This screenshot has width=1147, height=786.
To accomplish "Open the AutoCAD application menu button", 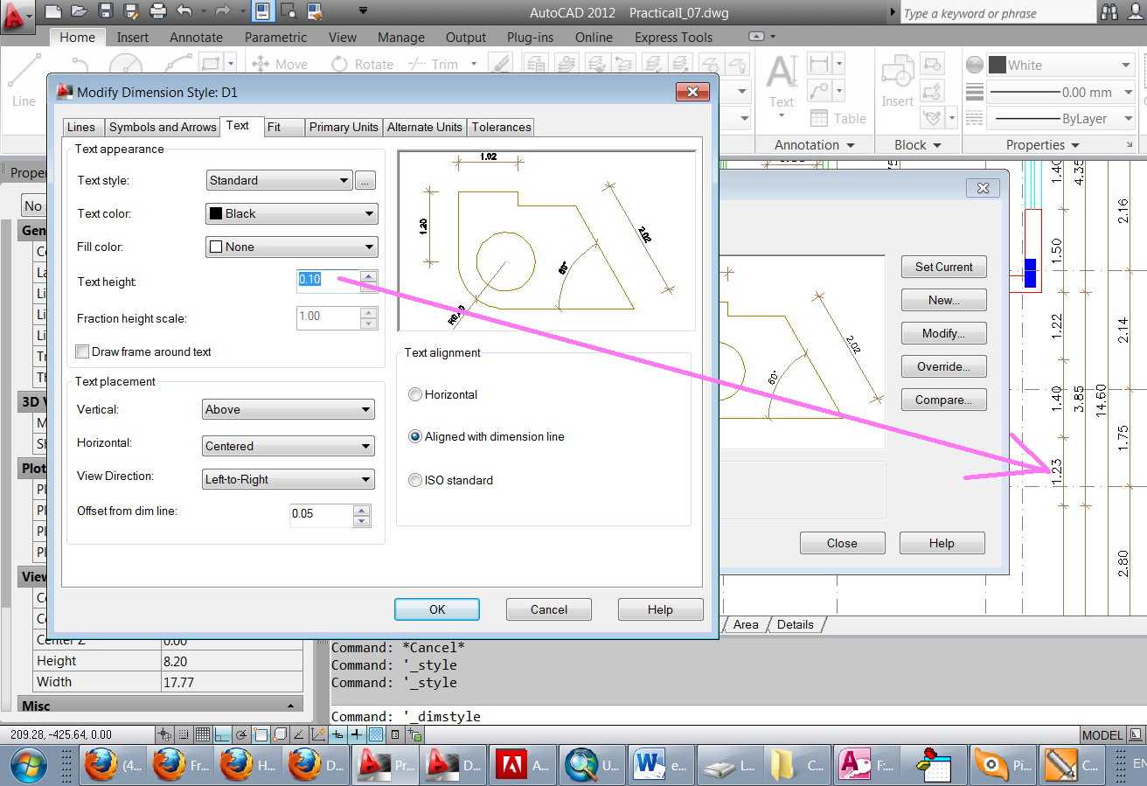I will [17, 16].
